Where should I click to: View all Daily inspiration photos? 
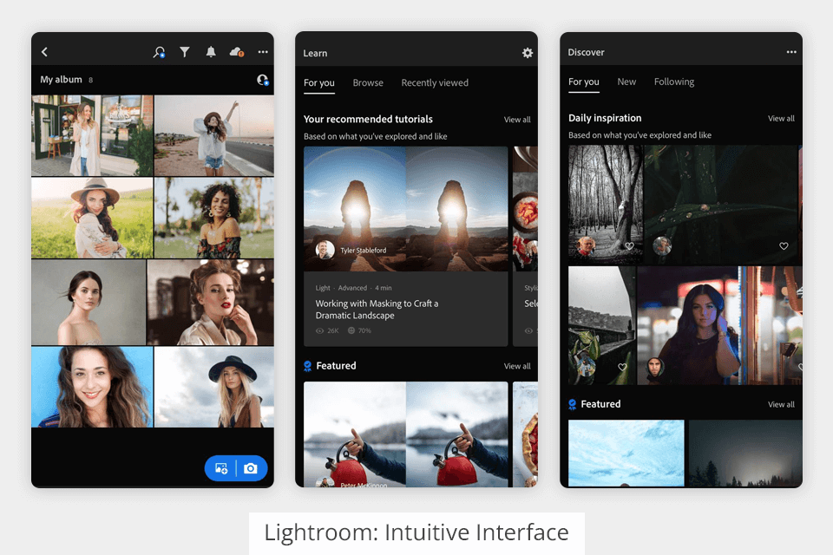(781, 119)
